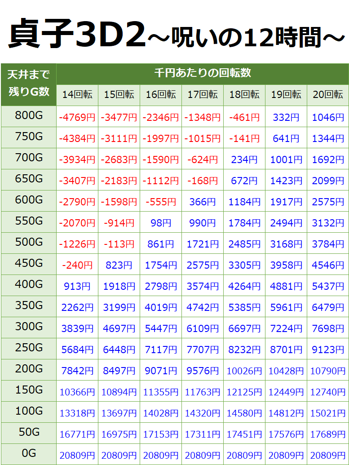This screenshot has width=349, height=465.
Task: Select the 19回転 column header
Action: coord(286,95)
